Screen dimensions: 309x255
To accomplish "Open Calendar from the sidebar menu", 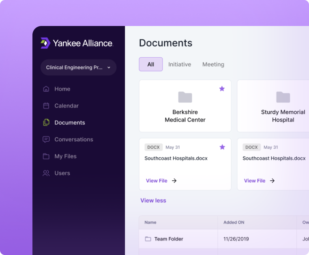I will tap(67, 106).
